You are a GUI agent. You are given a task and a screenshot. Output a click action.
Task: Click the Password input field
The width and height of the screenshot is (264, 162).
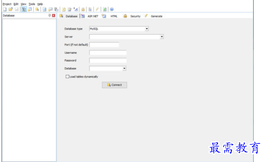(x=108, y=61)
